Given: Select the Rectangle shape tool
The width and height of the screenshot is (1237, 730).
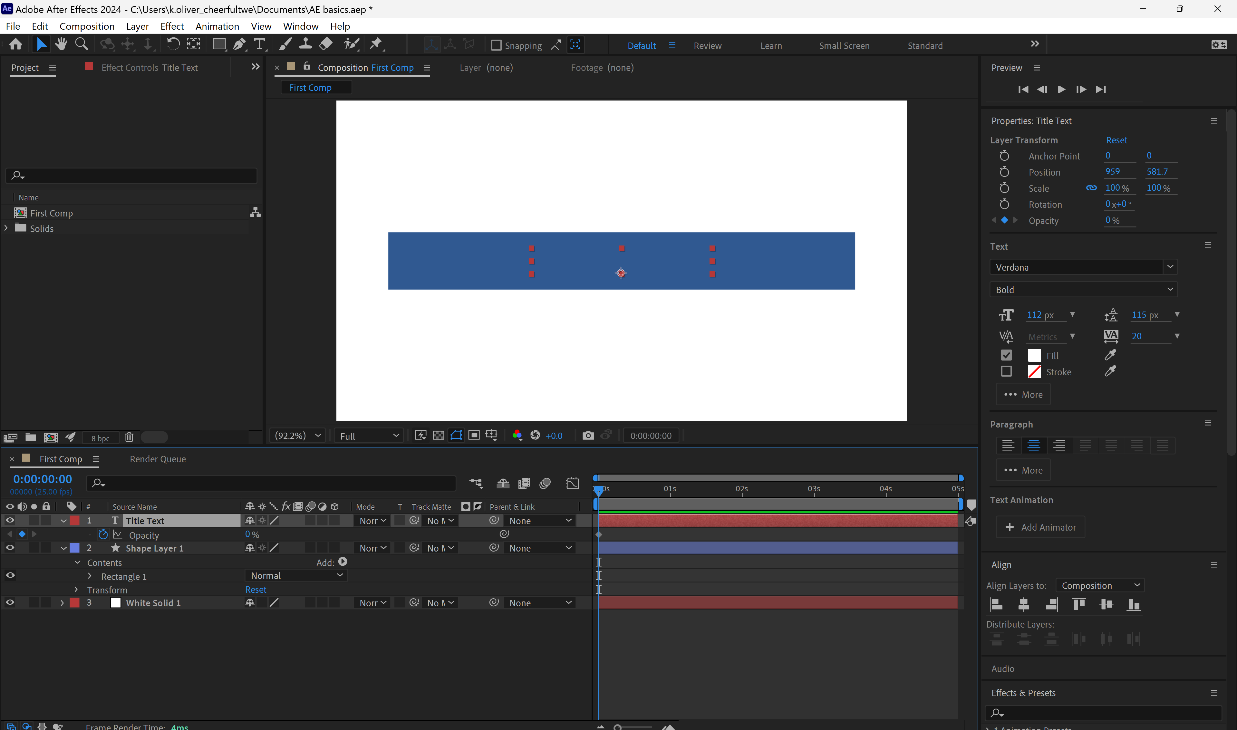Looking at the screenshot, I should (x=218, y=44).
